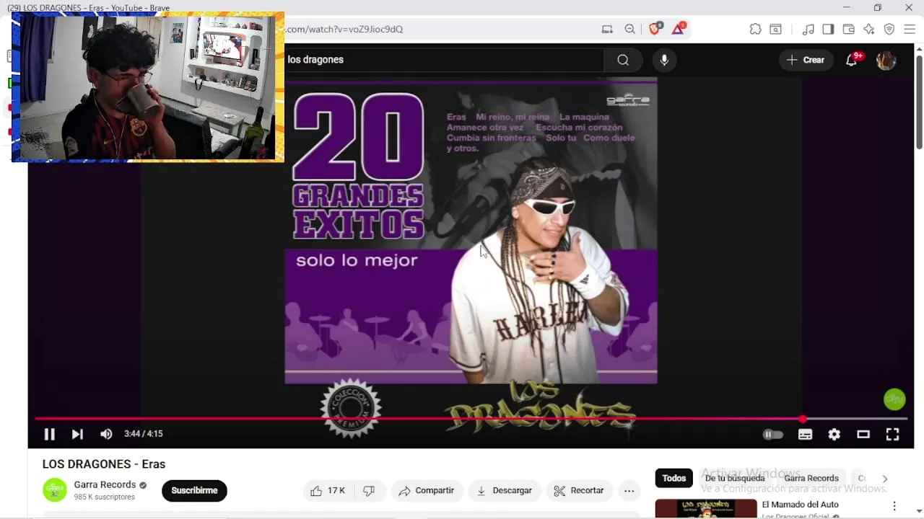Open the Brave VPN shield icon

[889, 30]
